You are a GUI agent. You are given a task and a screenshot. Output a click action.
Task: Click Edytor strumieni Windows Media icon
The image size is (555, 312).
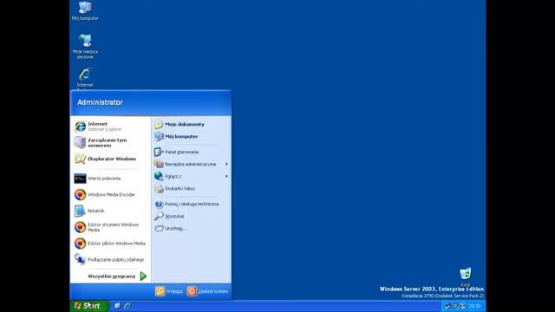click(x=80, y=227)
